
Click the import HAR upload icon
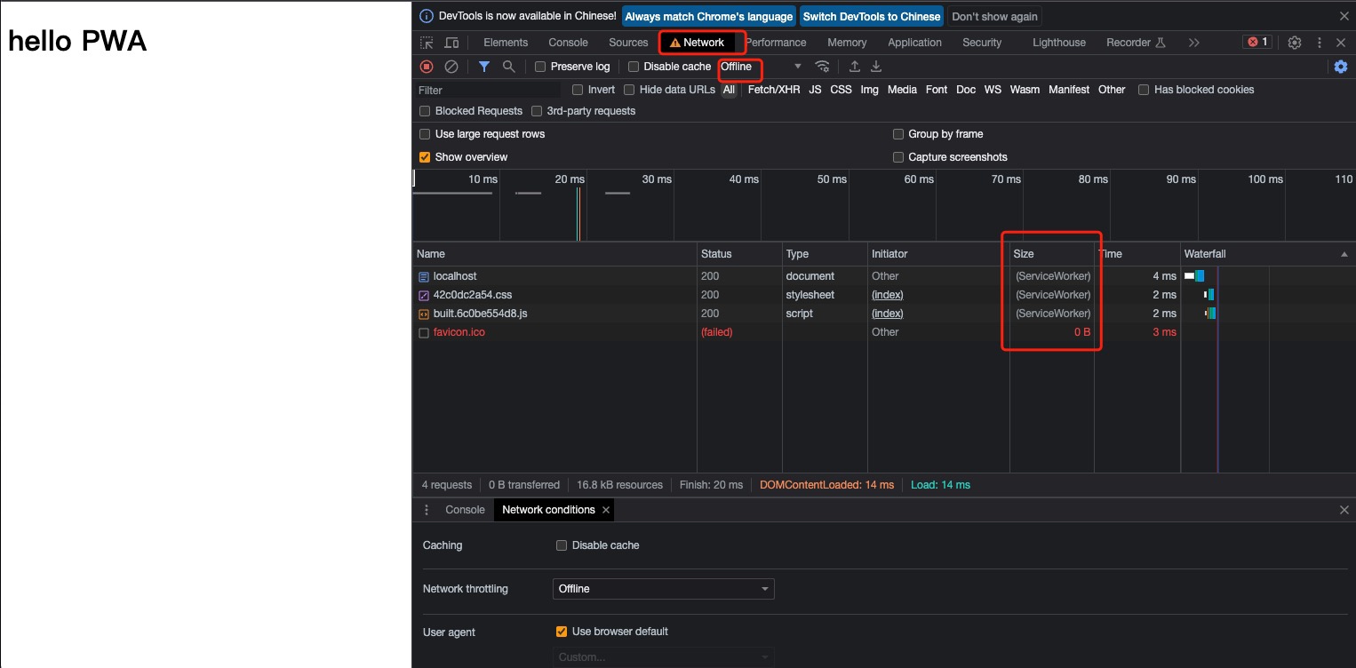point(855,67)
